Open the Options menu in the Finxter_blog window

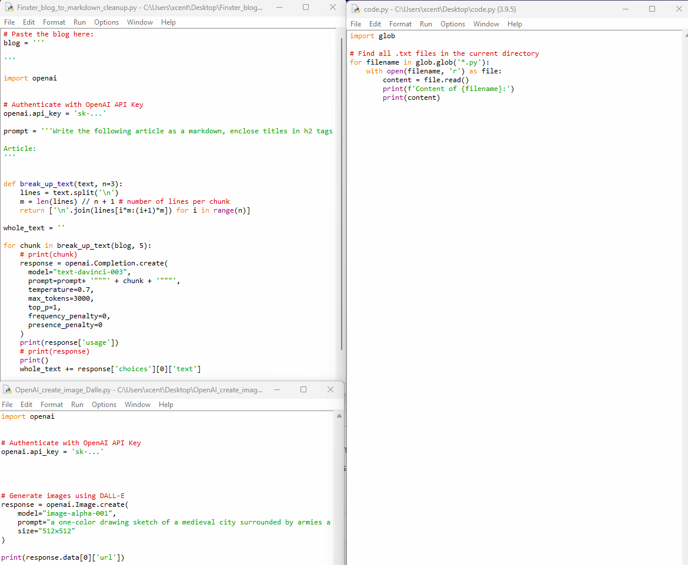106,22
